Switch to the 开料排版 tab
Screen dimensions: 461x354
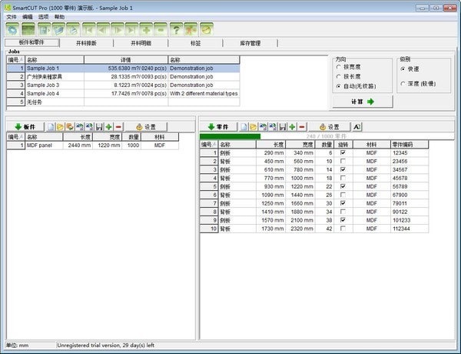click(x=91, y=43)
